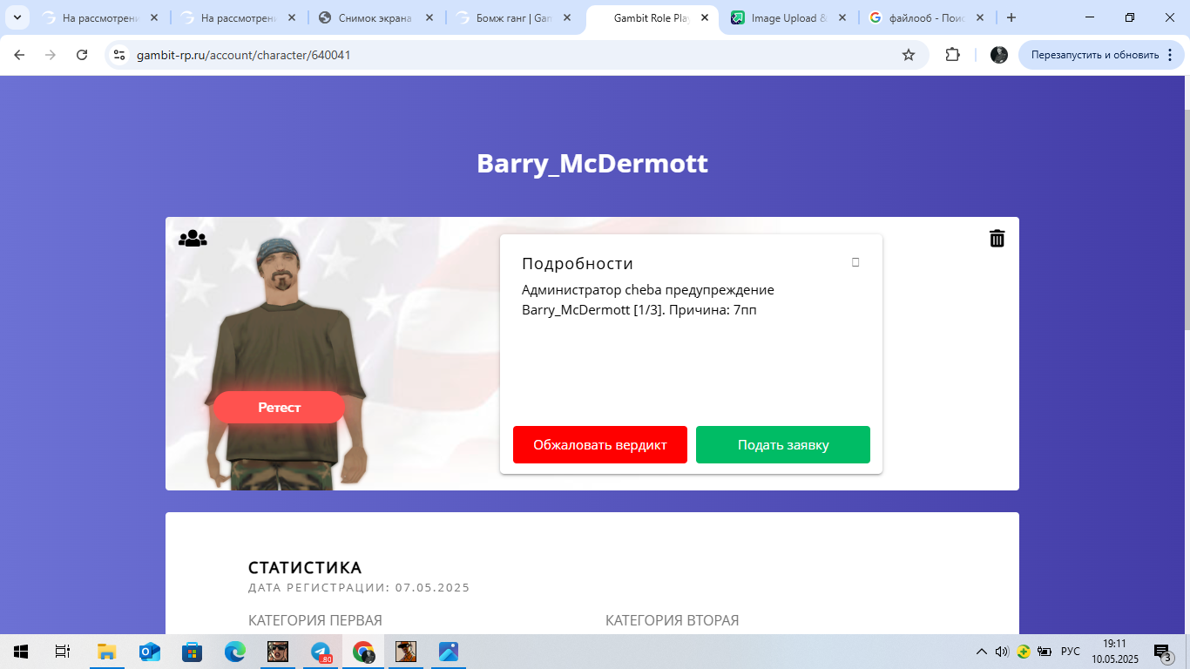Click the group members icon on character card

point(193,238)
